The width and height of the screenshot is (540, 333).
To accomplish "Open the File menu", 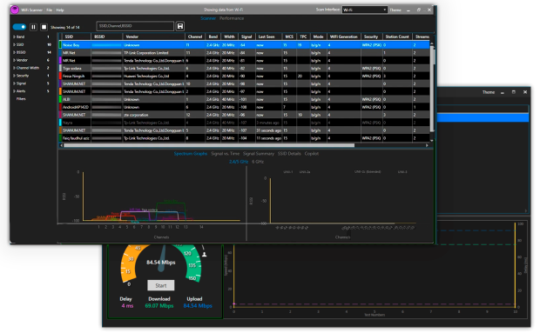I will [x=50, y=10].
